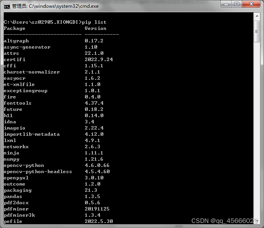The image size is (264, 228).
Task: Click the 'pandas' package name
Action: (13, 196)
